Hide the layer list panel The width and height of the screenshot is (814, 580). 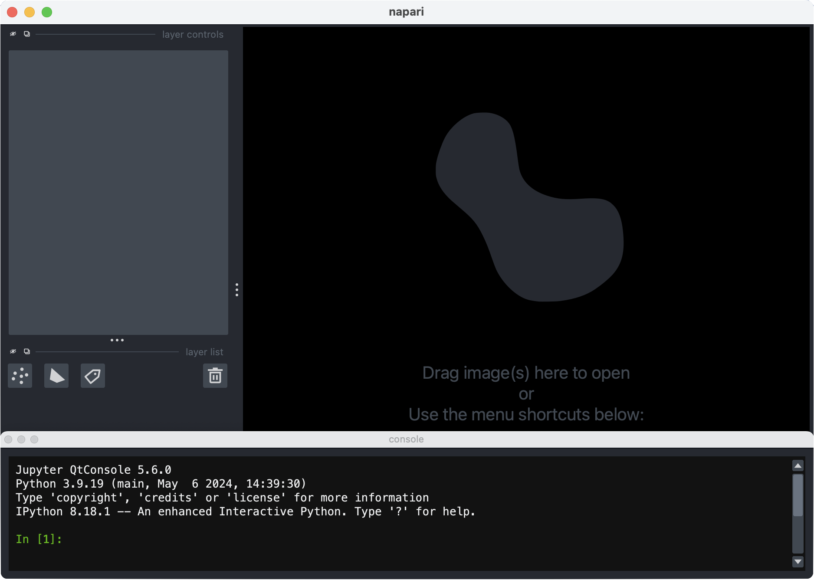pyautogui.click(x=13, y=351)
